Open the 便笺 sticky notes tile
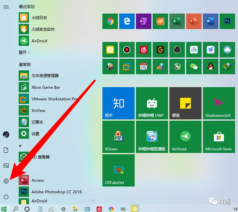Image resolution: width=238 pixels, height=212 pixels. pyautogui.click(x=186, y=103)
